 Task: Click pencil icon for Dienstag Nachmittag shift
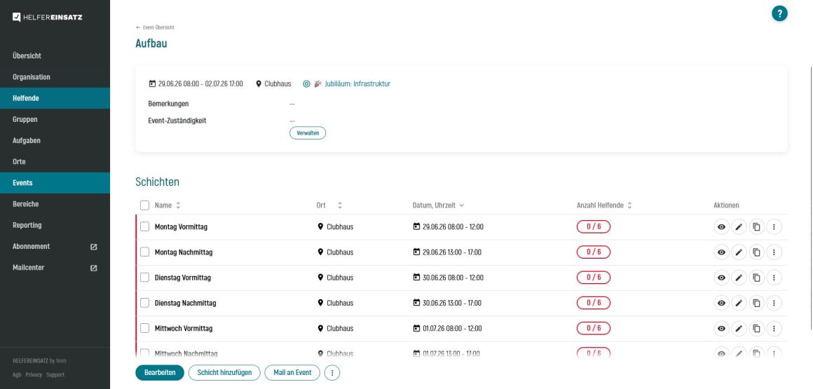coord(739,303)
